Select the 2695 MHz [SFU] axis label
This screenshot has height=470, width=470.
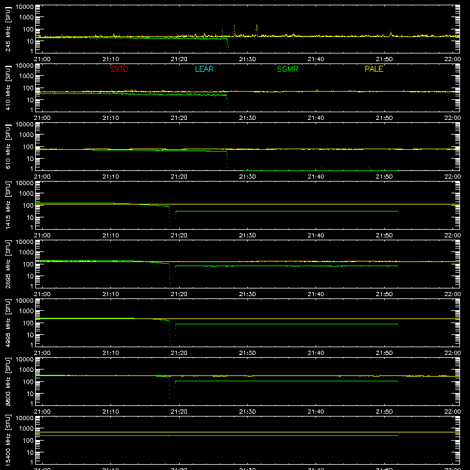click(8, 264)
